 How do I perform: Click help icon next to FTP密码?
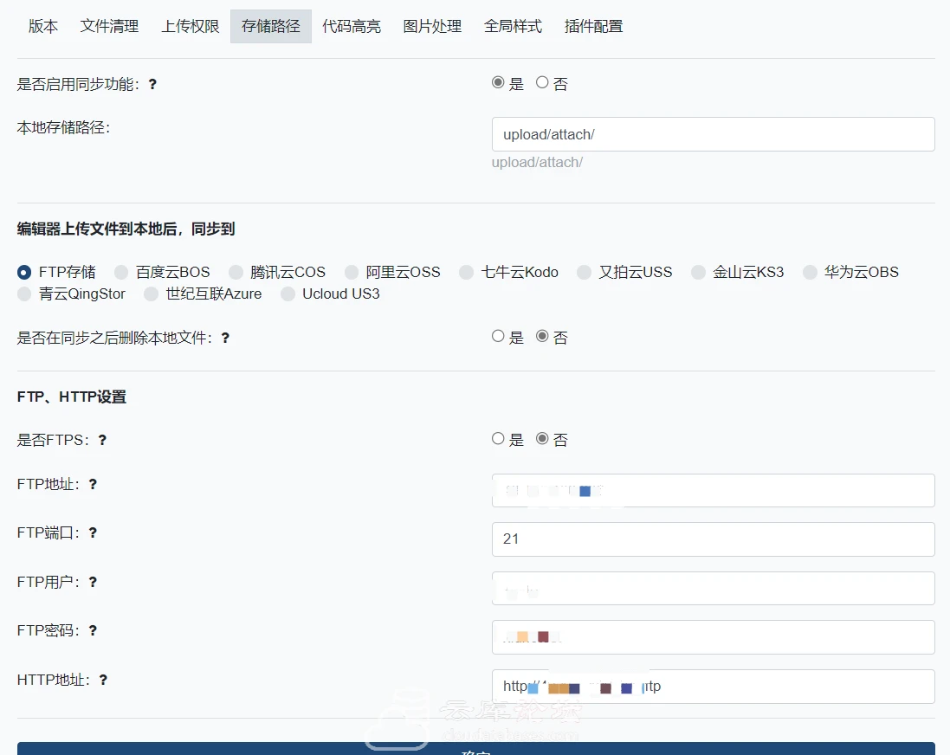point(93,630)
